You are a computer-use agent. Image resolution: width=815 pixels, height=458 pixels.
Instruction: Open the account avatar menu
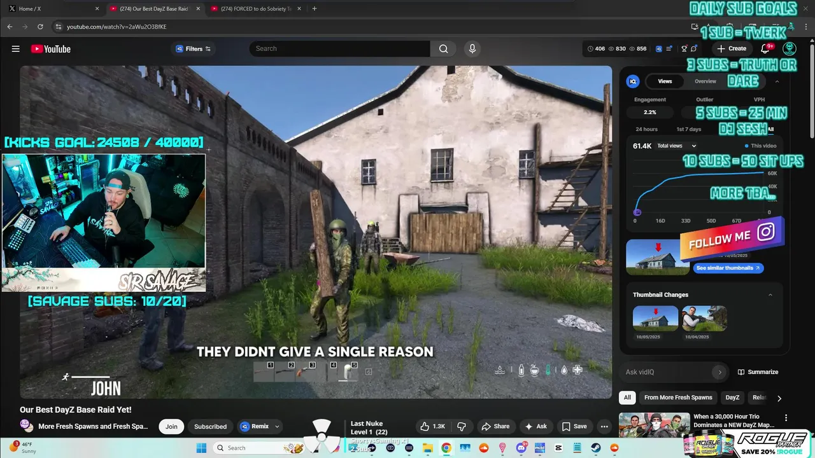[790, 48]
